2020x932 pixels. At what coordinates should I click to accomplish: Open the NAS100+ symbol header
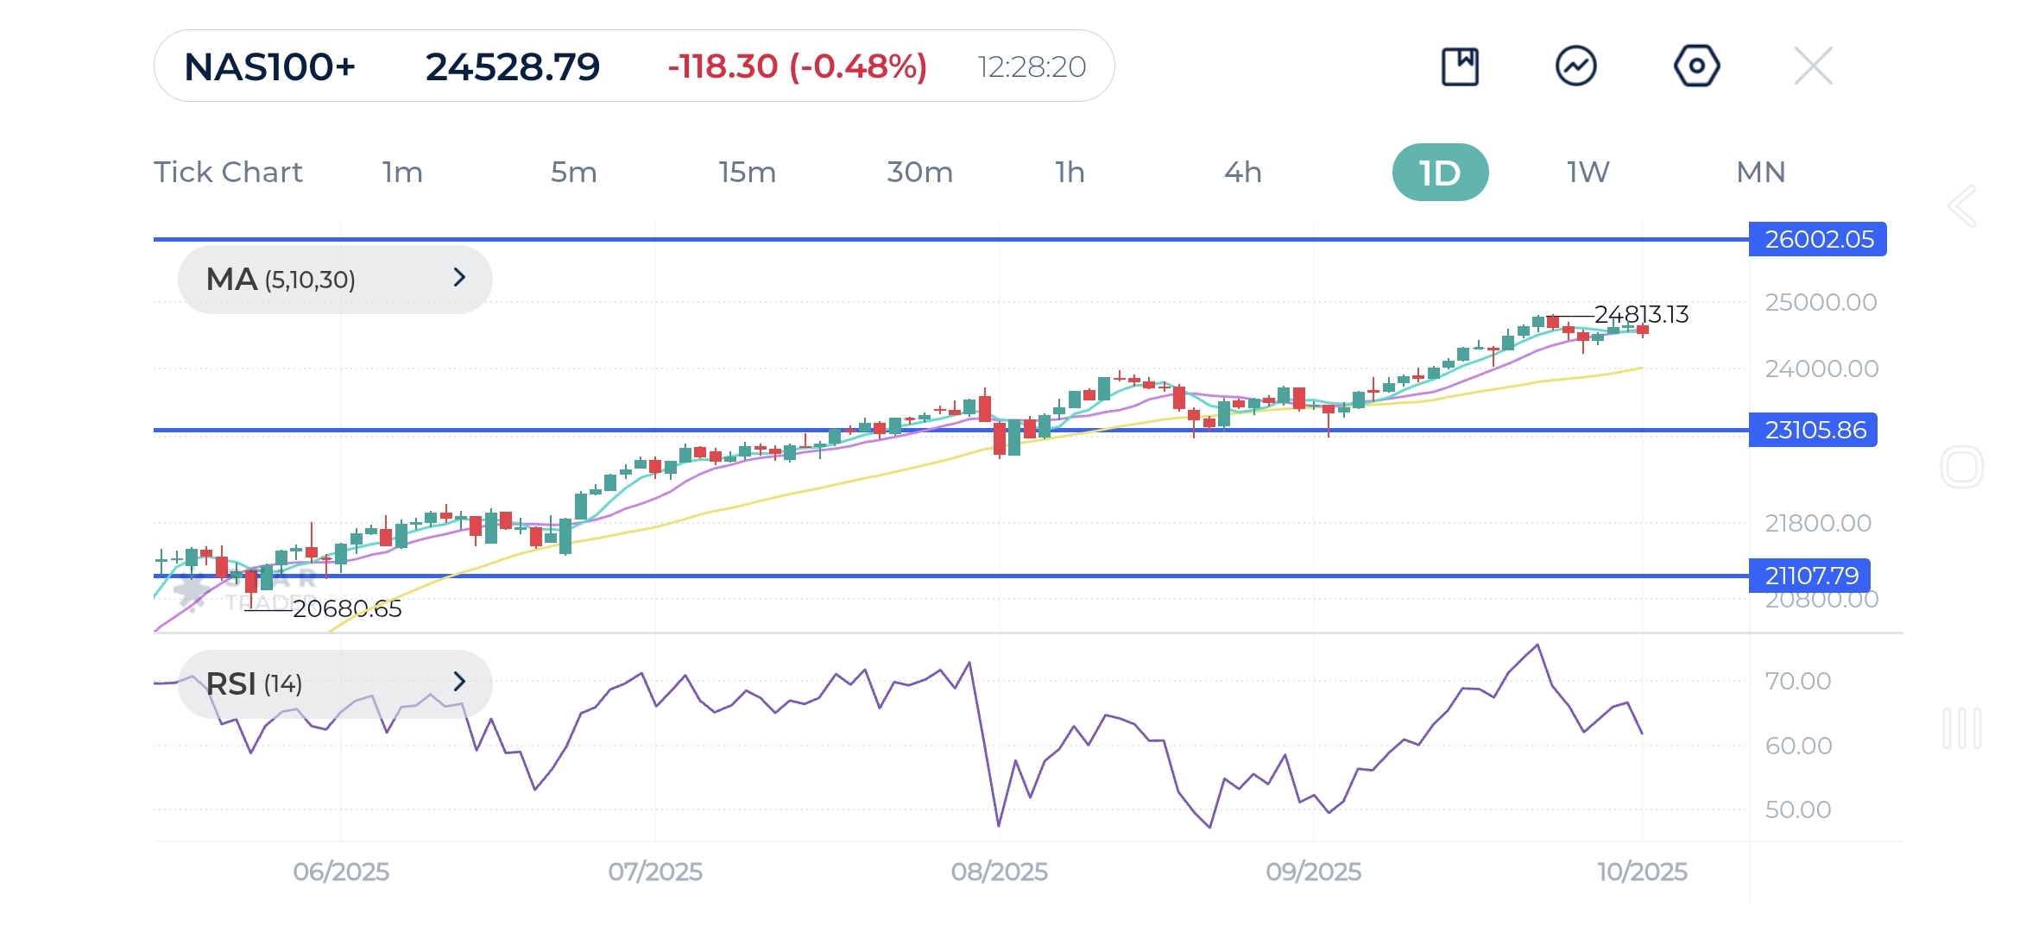click(x=270, y=66)
